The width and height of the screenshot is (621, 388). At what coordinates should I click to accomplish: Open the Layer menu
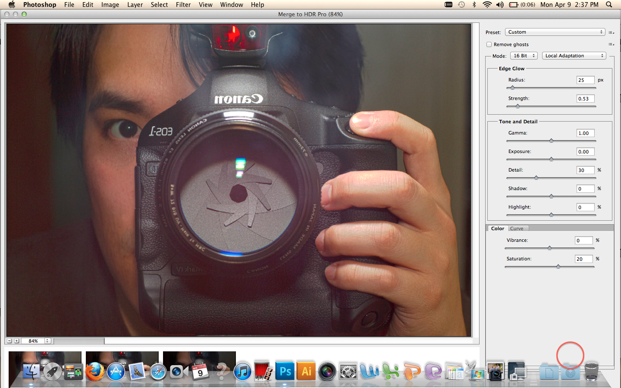point(135,5)
